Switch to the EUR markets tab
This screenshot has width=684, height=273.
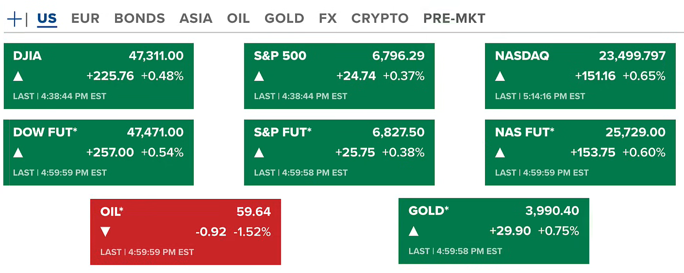(x=85, y=18)
